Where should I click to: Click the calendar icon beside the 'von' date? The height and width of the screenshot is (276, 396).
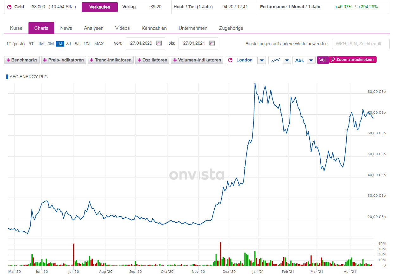point(159,43)
